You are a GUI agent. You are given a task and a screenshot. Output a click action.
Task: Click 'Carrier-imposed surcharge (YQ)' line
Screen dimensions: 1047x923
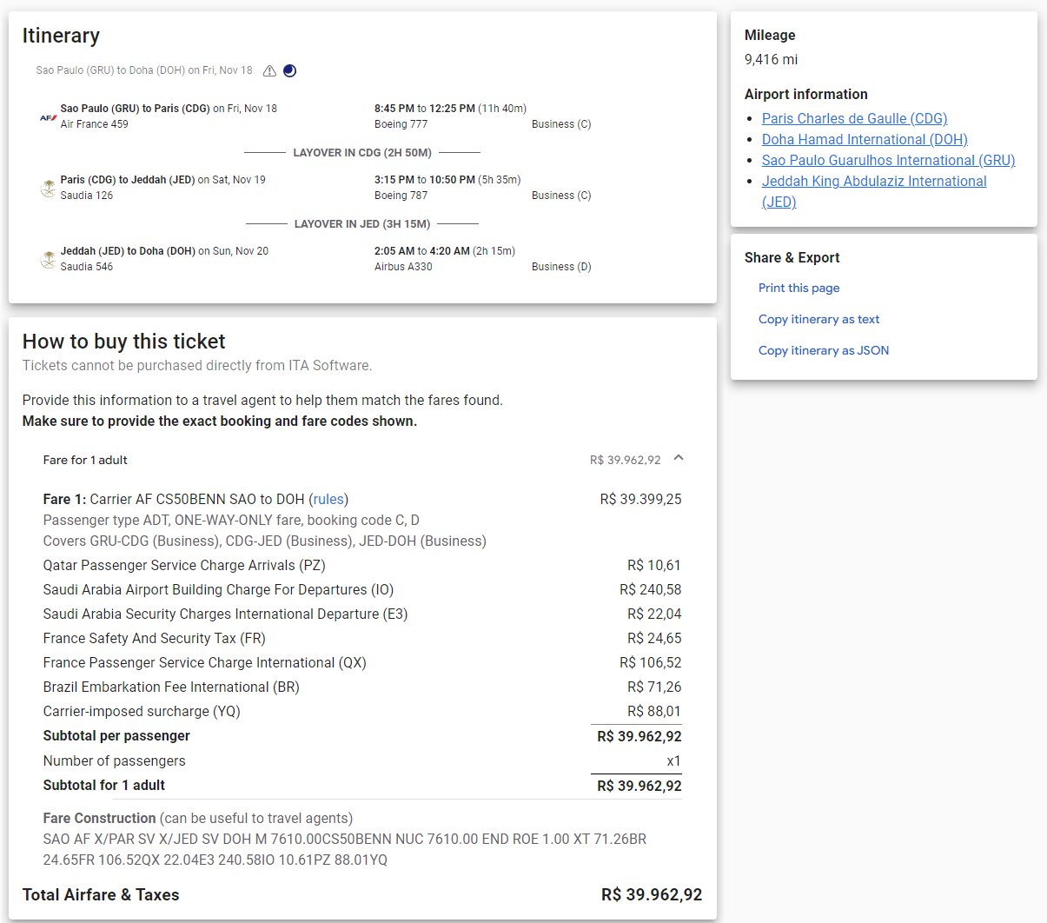(142, 711)
